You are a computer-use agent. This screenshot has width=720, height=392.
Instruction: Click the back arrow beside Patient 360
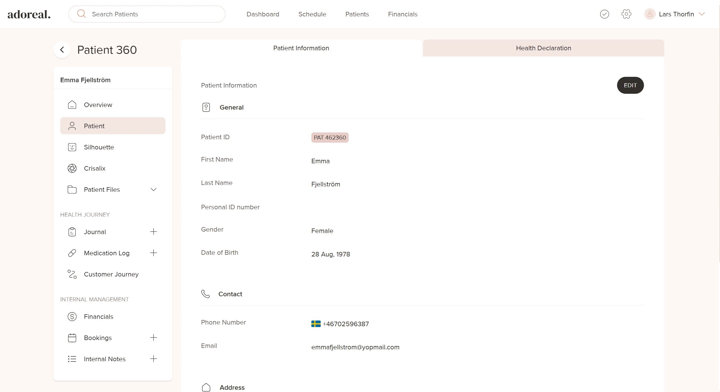coord(62,50)
